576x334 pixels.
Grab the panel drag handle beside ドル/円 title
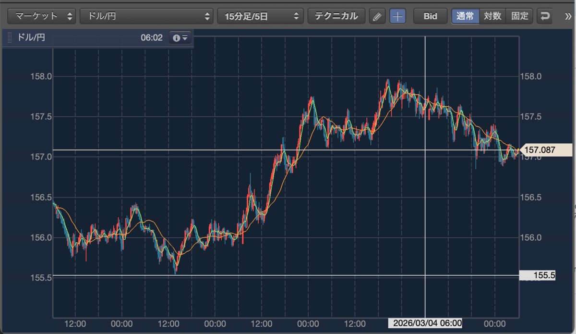click(9, 37)
